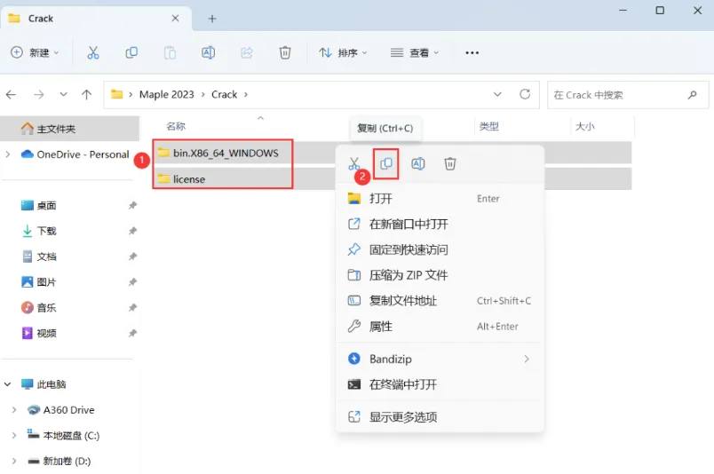Sort by the 名称 column header
Viewport: 714px width, 474px height.
pos(176,126)
